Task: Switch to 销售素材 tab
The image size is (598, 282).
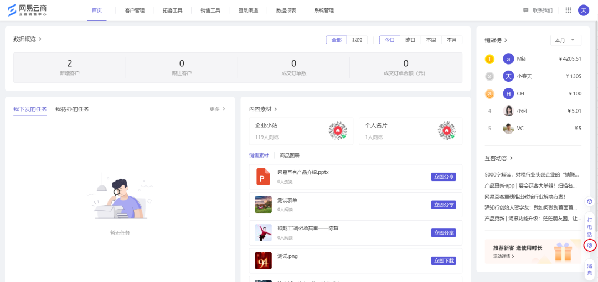Action: click(259, 156)
